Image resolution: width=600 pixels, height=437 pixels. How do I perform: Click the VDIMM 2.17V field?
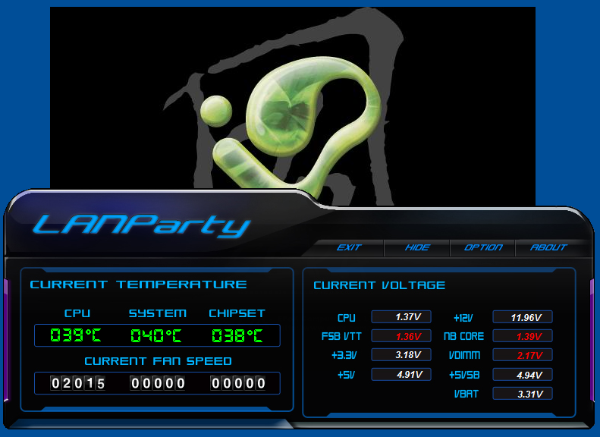pos(523,355)
